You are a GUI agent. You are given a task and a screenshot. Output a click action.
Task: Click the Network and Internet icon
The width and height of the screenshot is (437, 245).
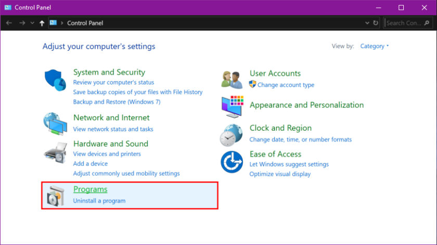pyautogui.click(x=55, y=122)
